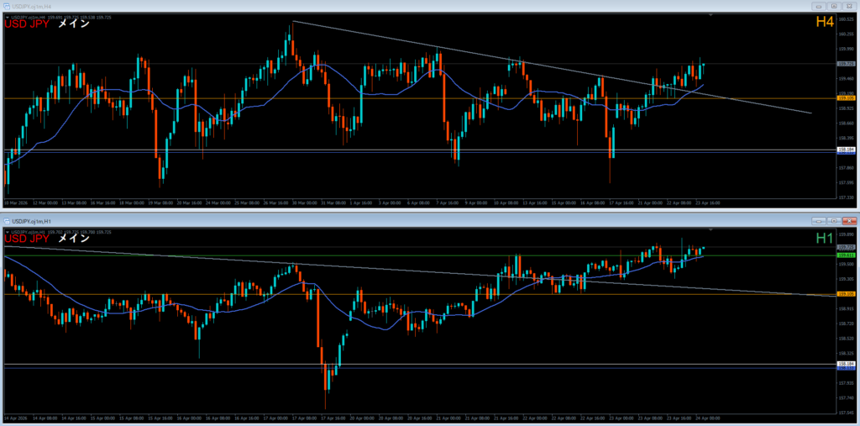
Task: Click the red USD JPY label in H4 chart
Action: pyautogui.click(x=28, y=24)
